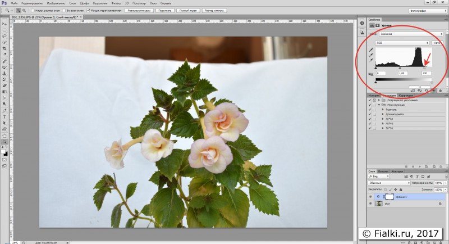Hide the Уровни 1 layer
This screenshot has width=449, height=244.
point(370,197)
